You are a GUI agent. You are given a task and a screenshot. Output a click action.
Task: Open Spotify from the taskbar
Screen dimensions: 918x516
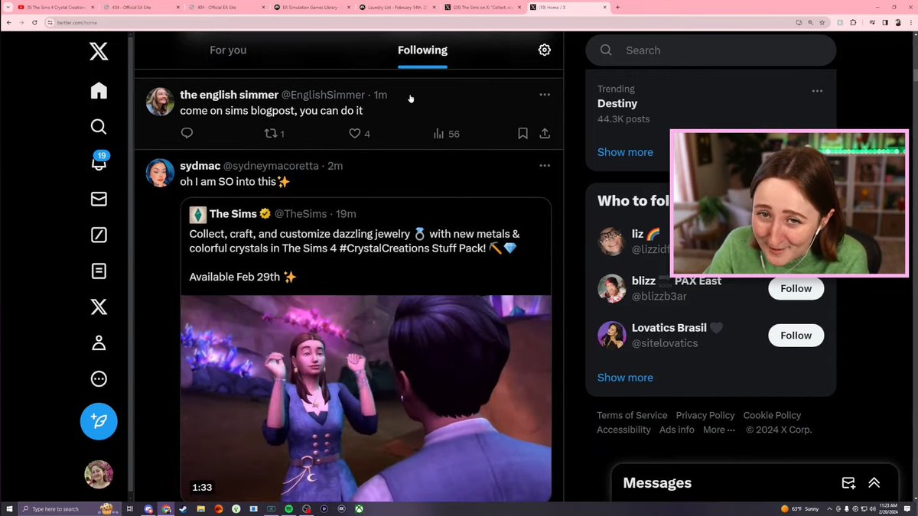click(289, 508)
